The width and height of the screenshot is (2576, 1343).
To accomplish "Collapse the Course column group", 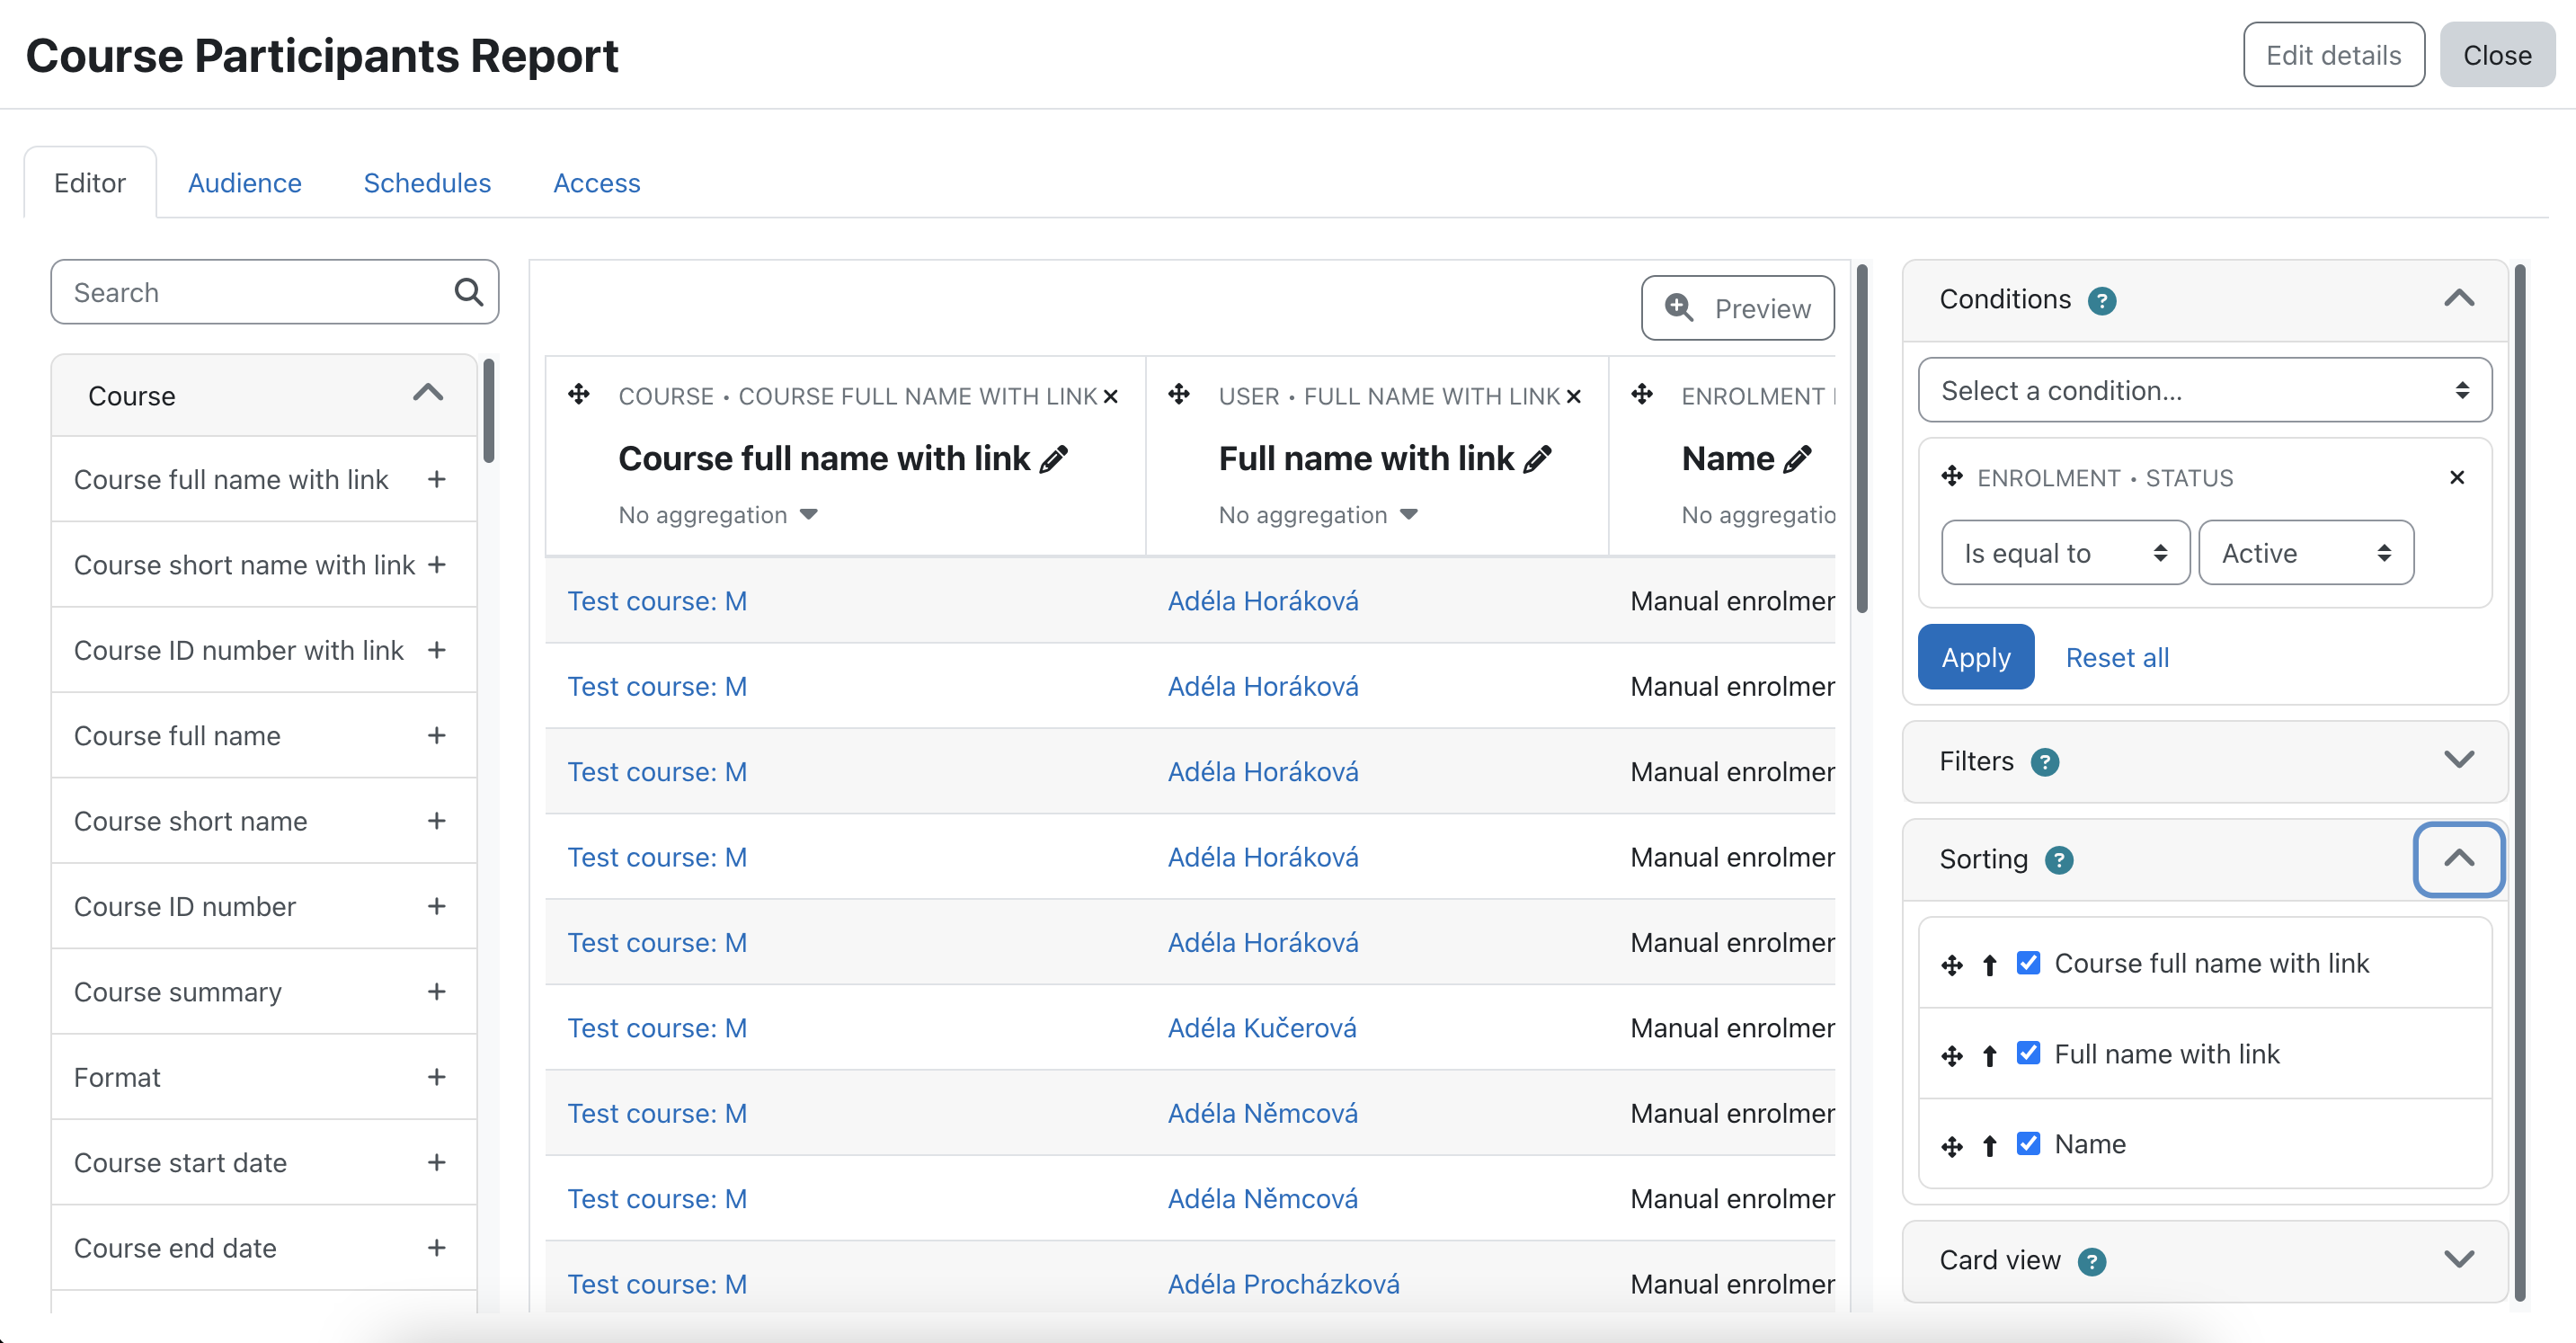I will coord(428,393).
